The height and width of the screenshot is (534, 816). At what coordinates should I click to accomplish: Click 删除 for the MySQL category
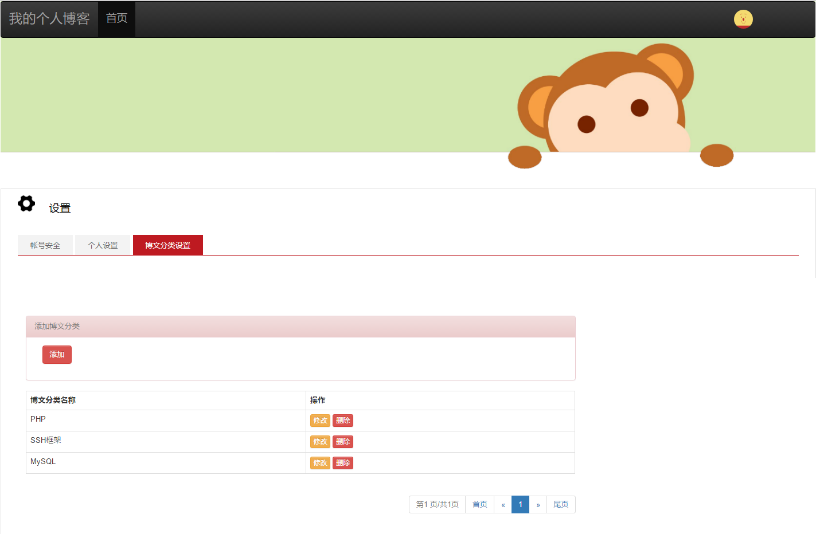(343, 463)
